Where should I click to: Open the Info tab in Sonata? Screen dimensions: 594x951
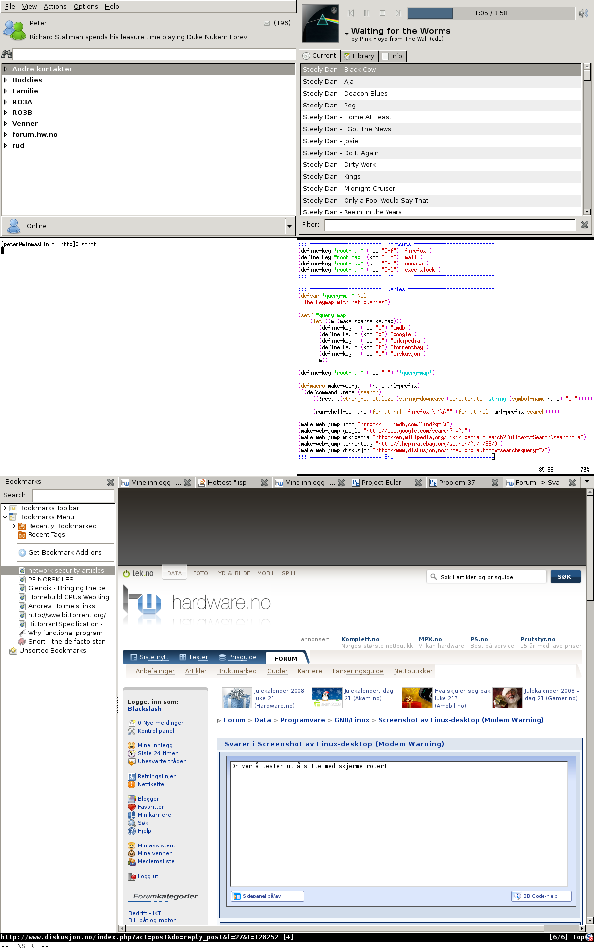pyautogui.click(x=392, y=56)
